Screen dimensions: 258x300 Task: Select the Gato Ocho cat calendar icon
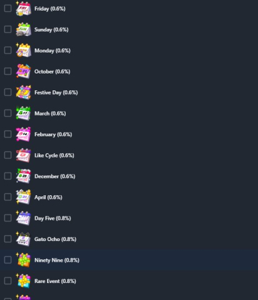[x=23, y=239]
